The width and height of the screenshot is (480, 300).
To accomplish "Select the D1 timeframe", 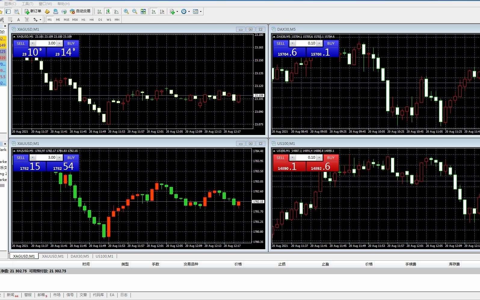I will [x=100, y=20].
